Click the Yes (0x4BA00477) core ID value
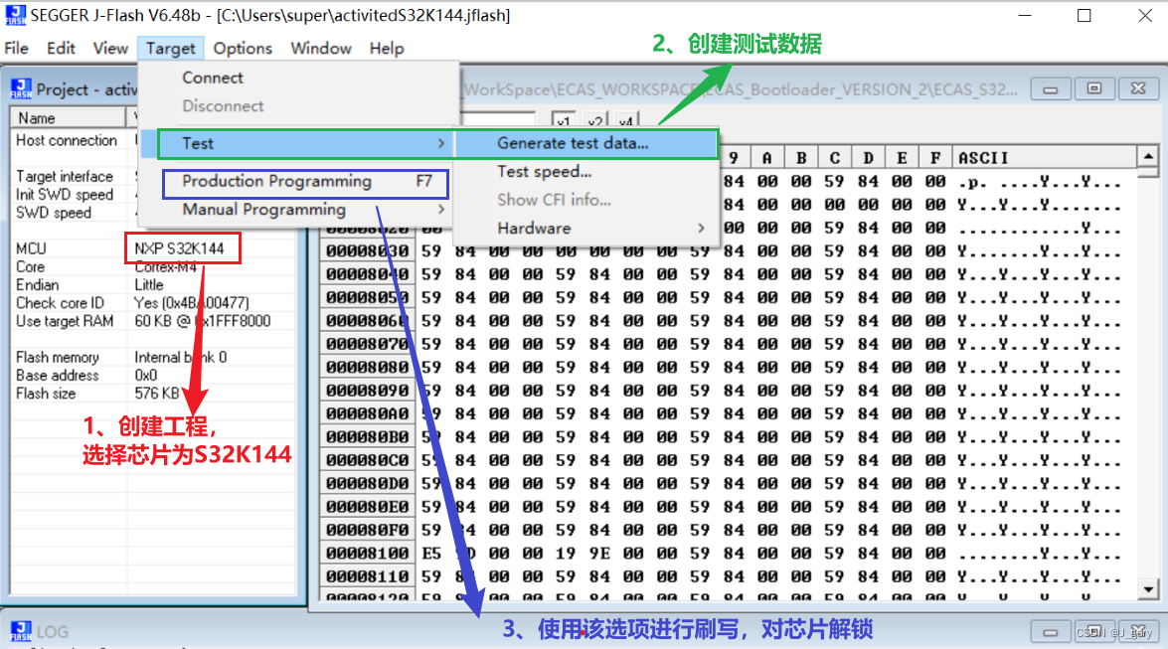This screenshot has height=649, width=1168. pyautogui.click(x=192, y=303)
